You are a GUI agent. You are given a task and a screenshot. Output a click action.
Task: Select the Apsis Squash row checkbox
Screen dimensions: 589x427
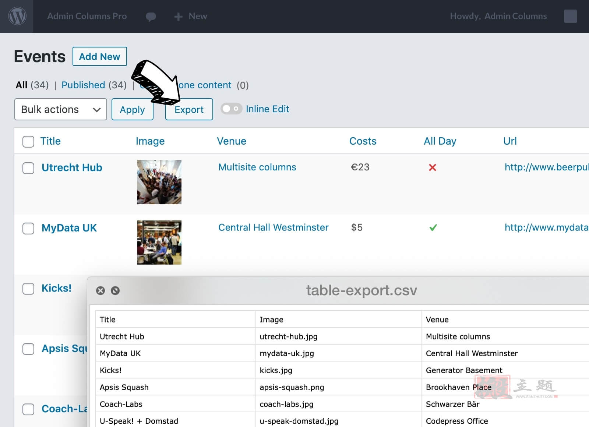pyautogui.click(x=28, y=349)
